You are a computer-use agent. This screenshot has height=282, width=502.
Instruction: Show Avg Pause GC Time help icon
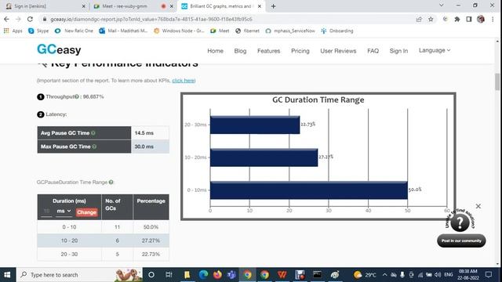coord(93,133)
